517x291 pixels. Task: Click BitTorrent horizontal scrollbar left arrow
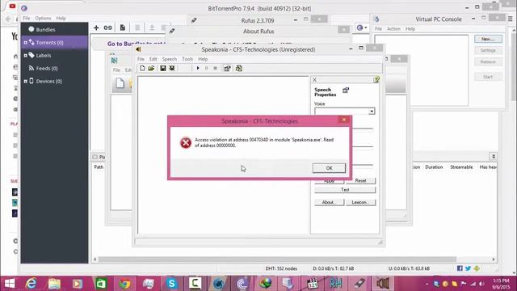click(x=95, y=259)
